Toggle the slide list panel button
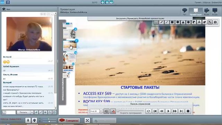The image size is (222, 125). coord(106,111)
